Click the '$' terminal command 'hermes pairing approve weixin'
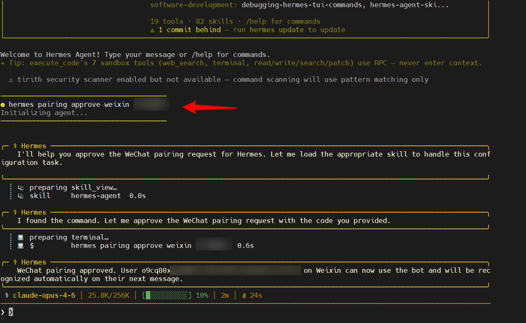Viewport: 526px width, 323px height. coord(131,246)
